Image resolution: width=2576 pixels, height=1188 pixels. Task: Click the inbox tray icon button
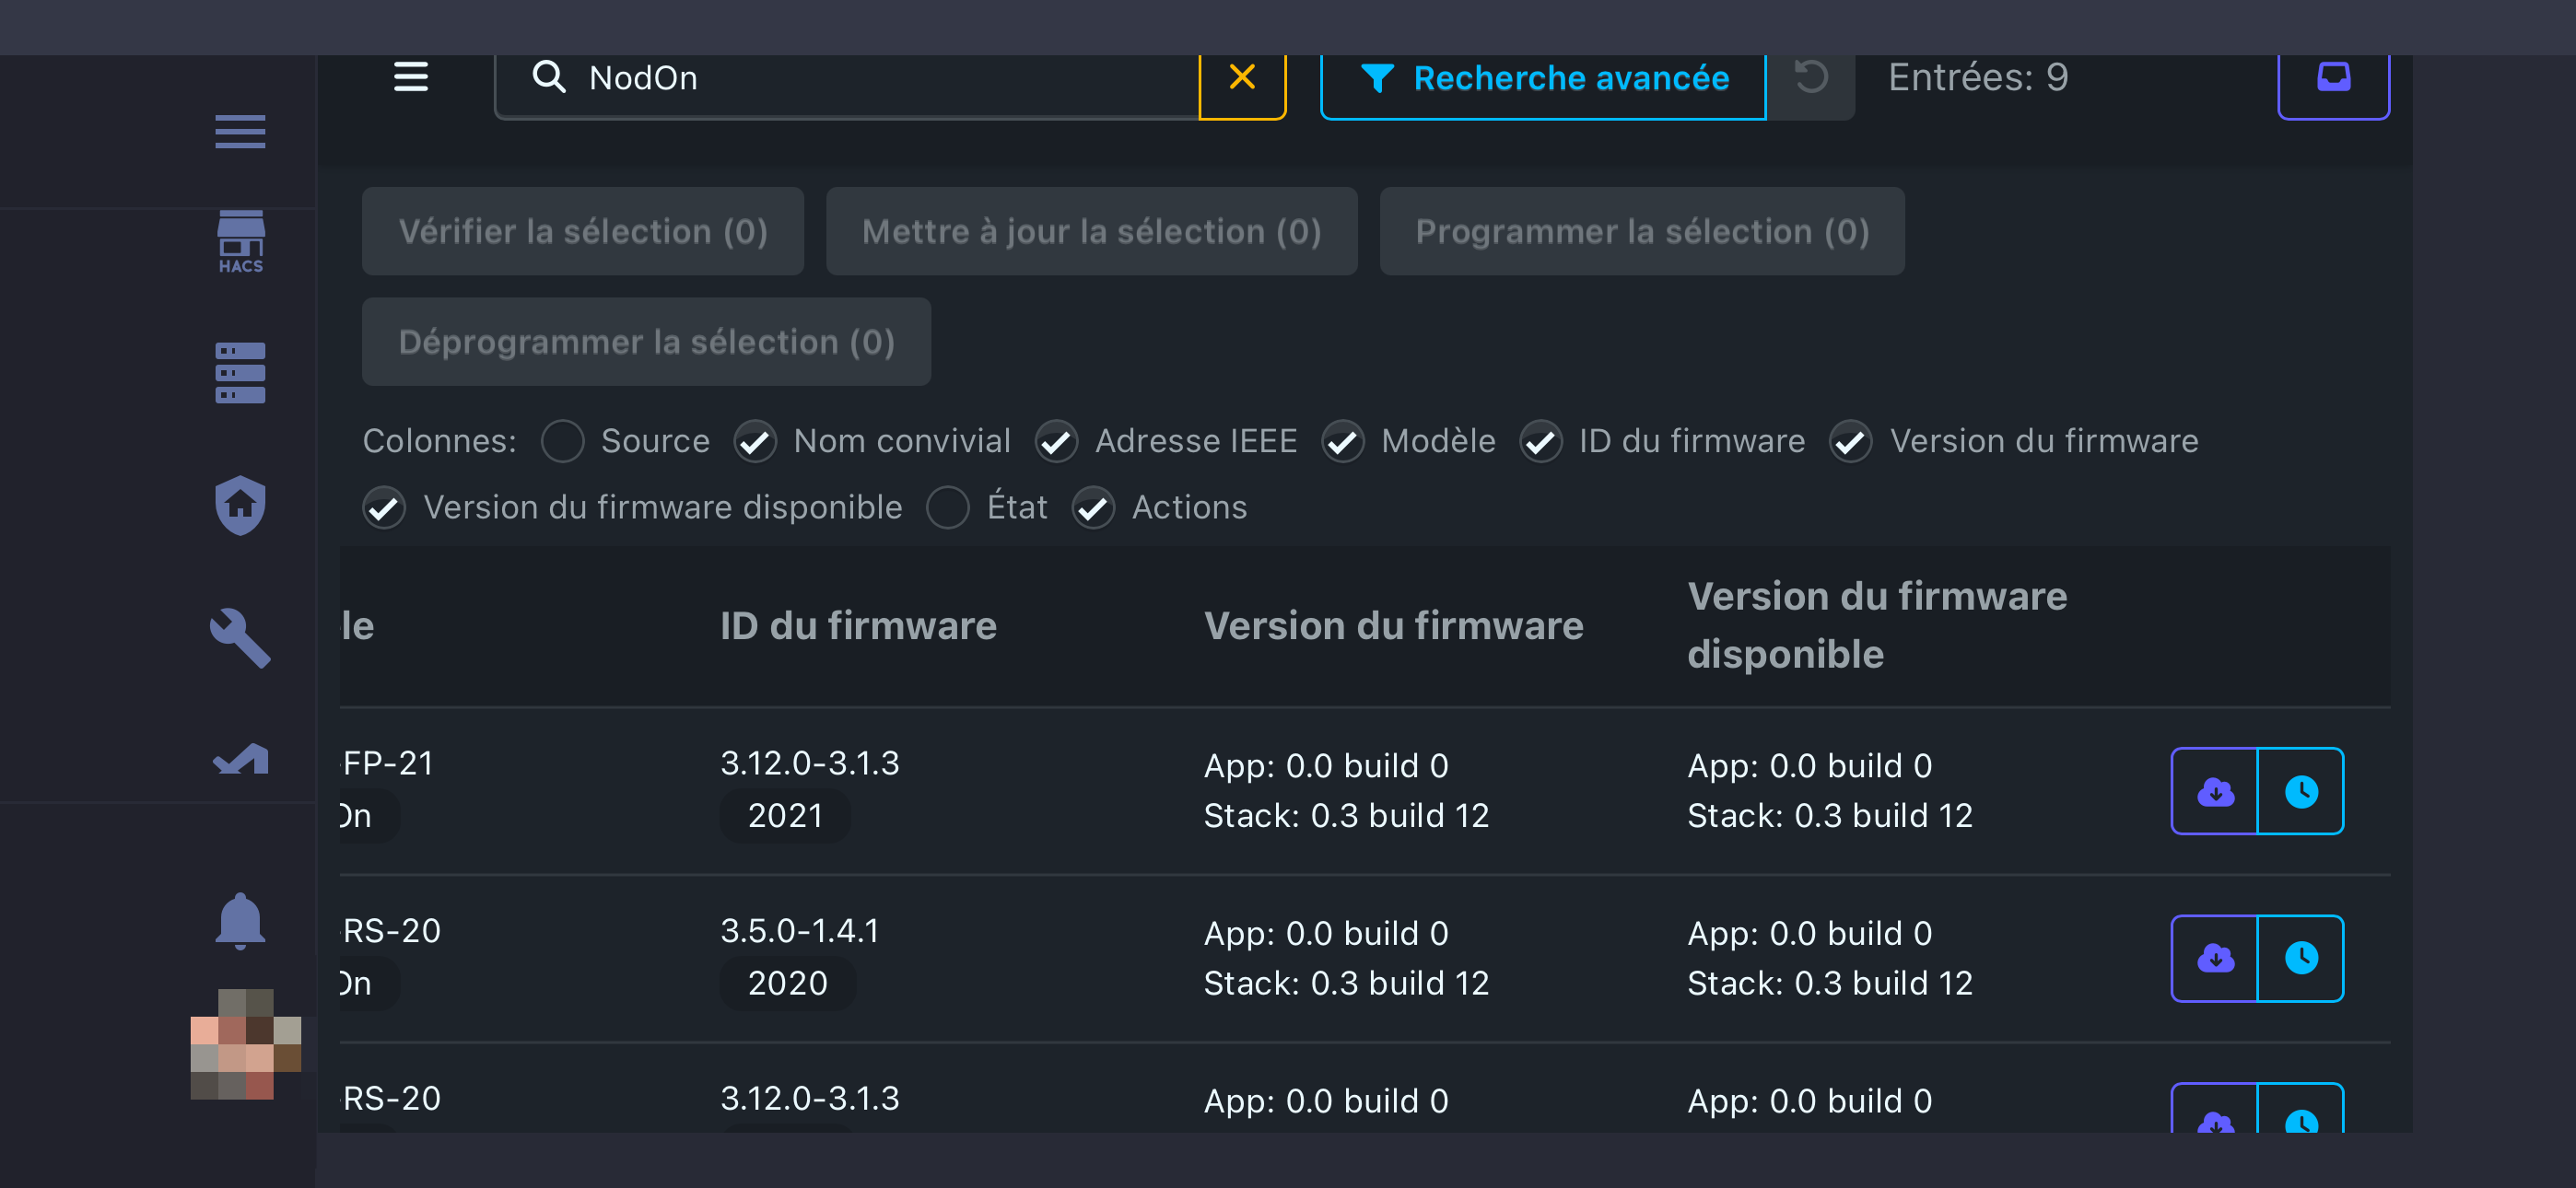tap(2333, 77)
